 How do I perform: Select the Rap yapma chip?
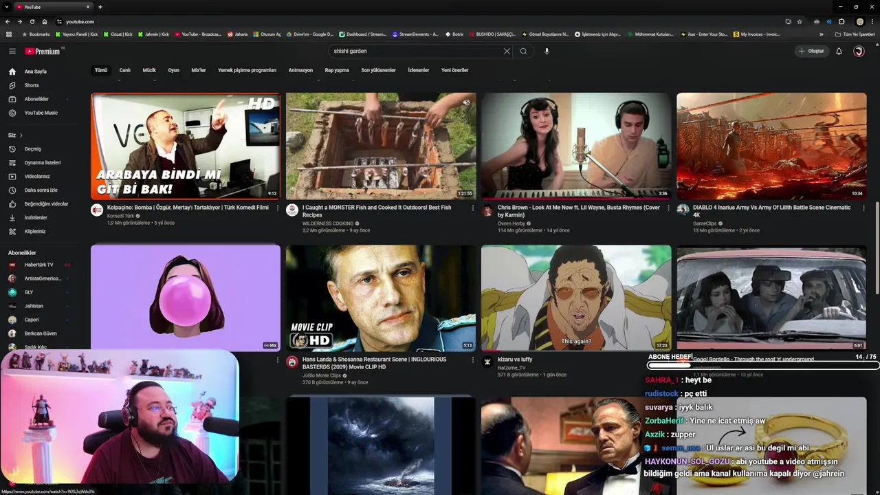(x=337, y=70)
